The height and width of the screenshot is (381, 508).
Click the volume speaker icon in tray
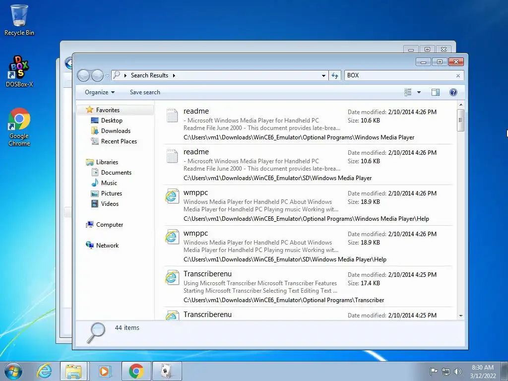(457, 371)
